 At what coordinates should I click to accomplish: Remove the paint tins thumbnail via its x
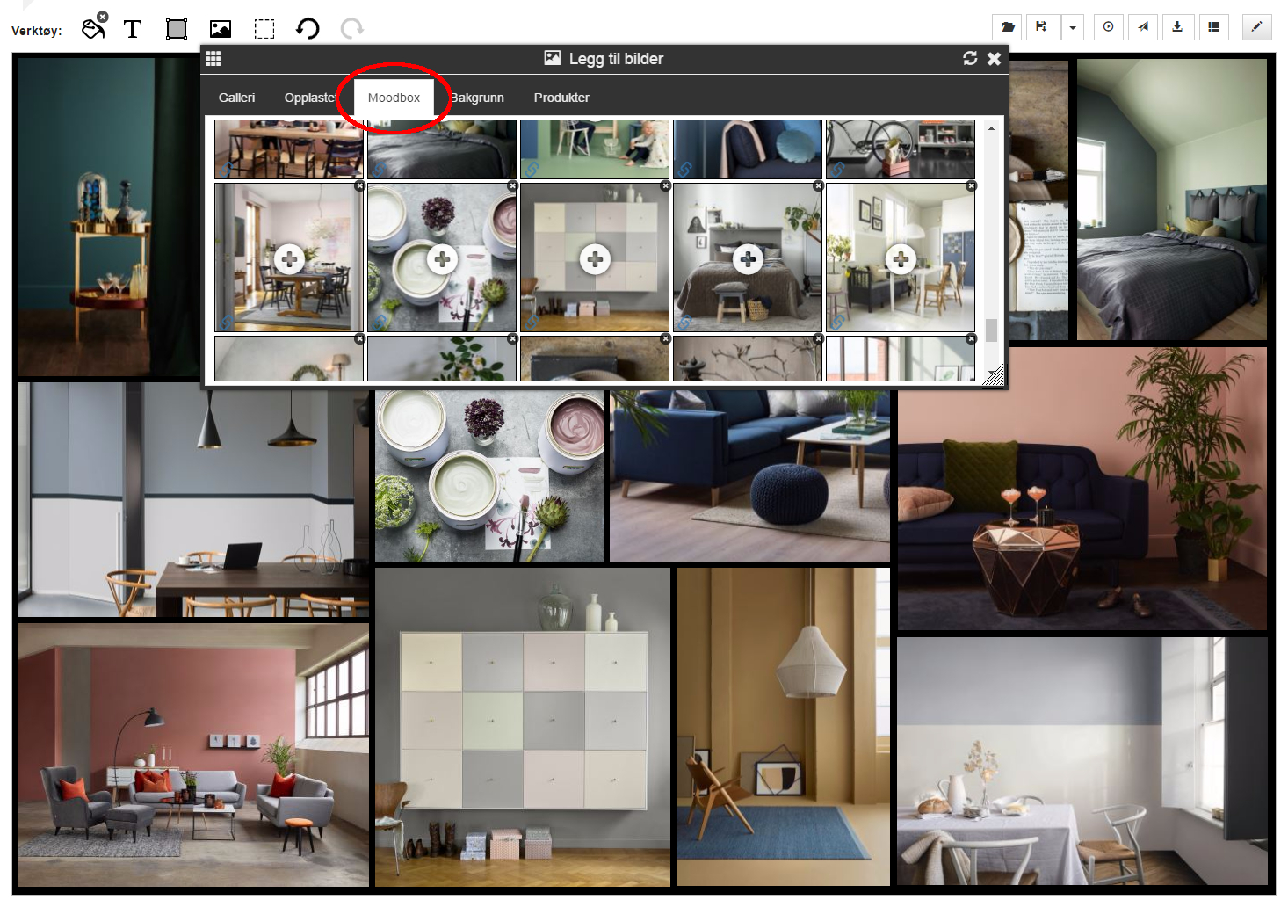pos(512,186)
